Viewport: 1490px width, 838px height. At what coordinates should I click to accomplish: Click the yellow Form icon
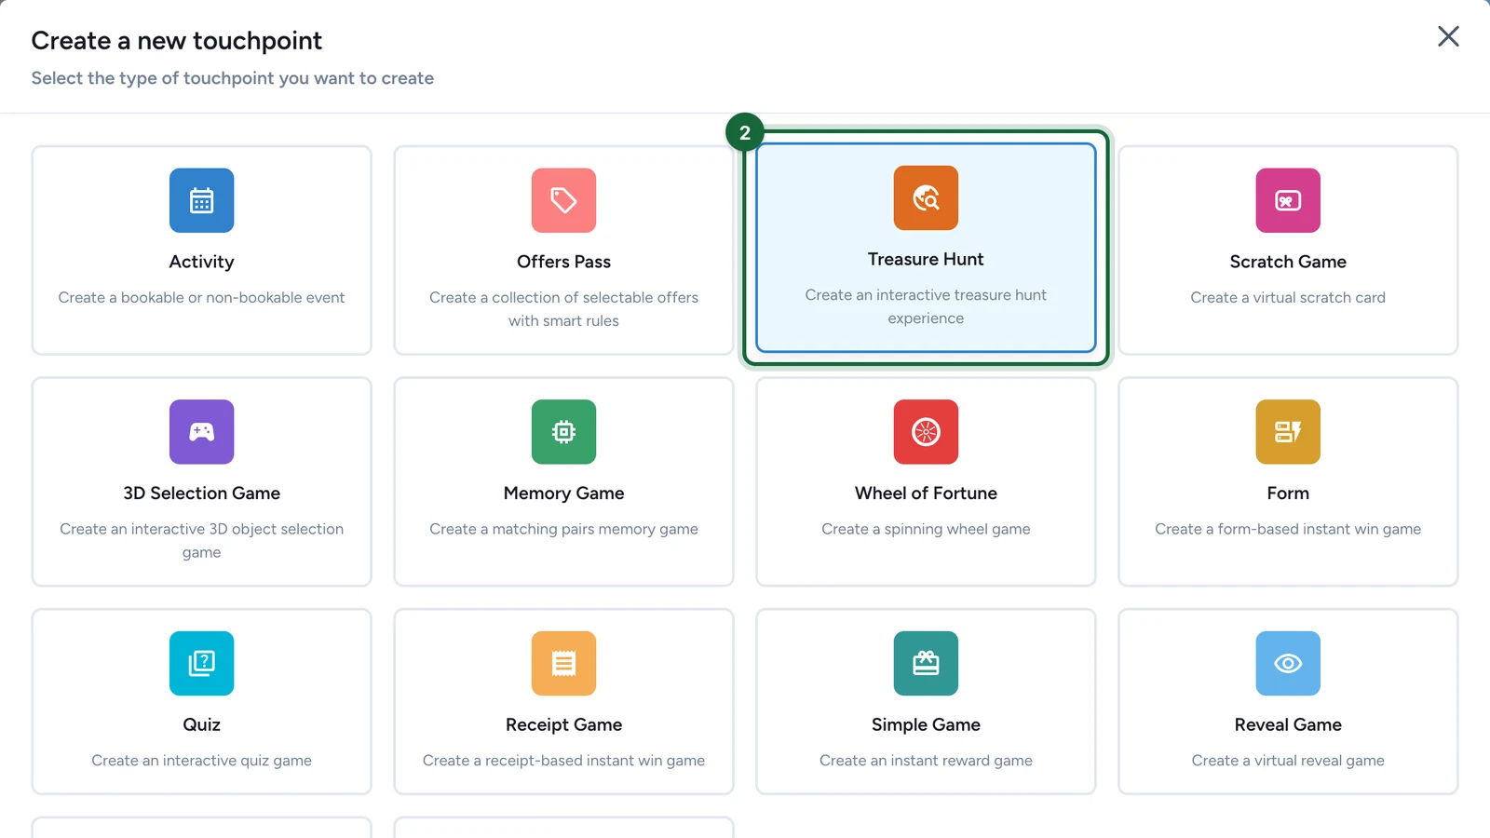pyautogui.click(x=1288, y=432)
